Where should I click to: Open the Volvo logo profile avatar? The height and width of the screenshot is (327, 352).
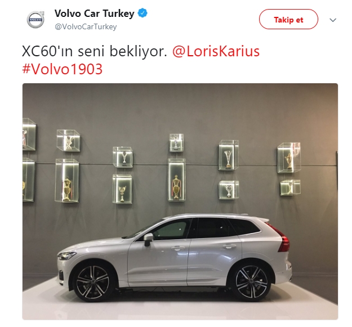[35, 20]
